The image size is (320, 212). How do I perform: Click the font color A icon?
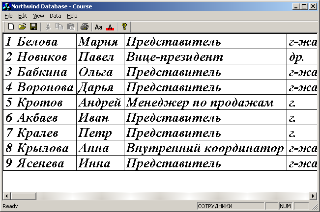click(x=110, y=26)
